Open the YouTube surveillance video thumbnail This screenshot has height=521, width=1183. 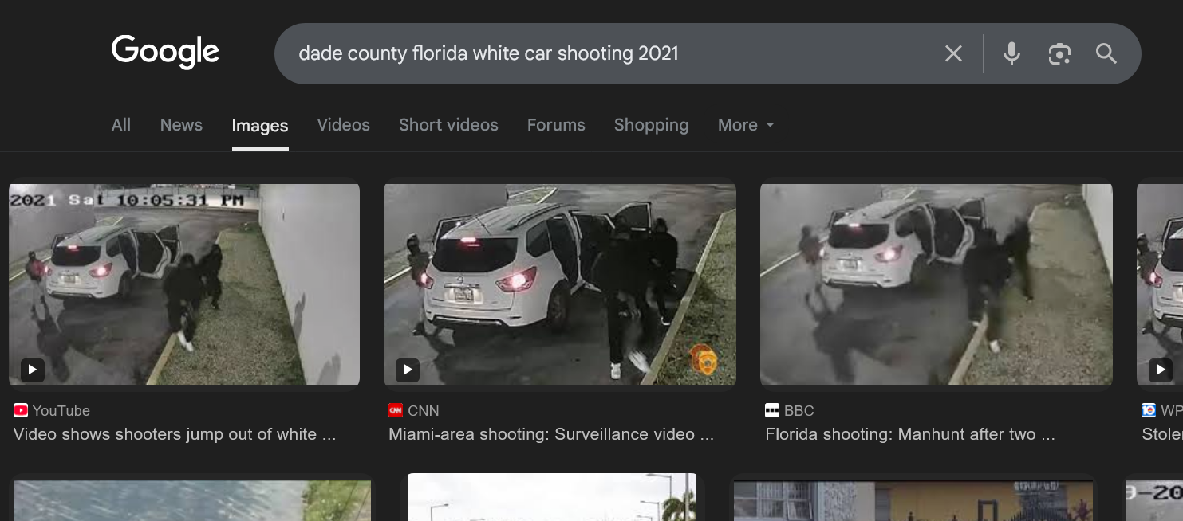[x=184, y=284]
